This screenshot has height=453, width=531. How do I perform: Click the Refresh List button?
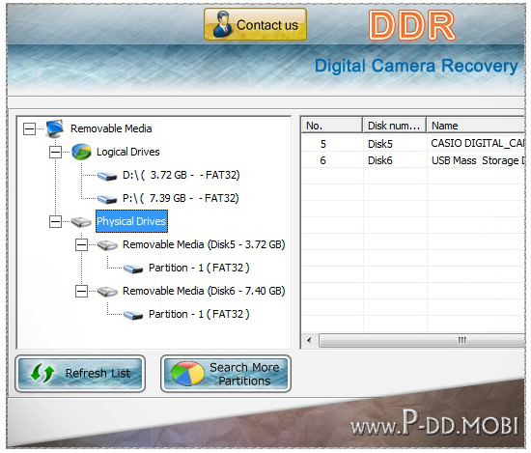(80, 374)
